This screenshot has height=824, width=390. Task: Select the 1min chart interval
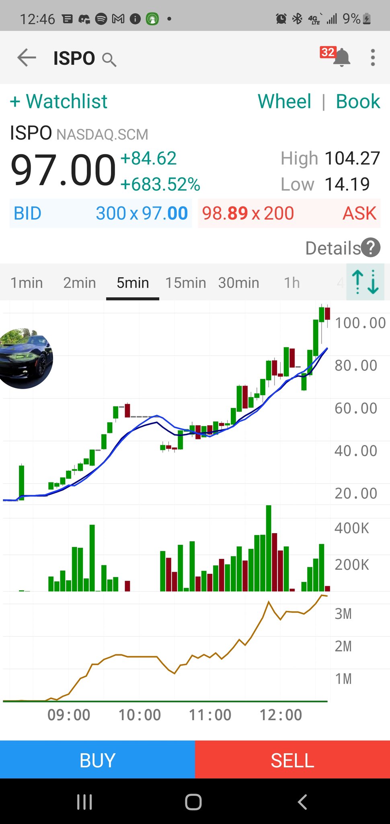pyautogui.click(x=27, y=283)
